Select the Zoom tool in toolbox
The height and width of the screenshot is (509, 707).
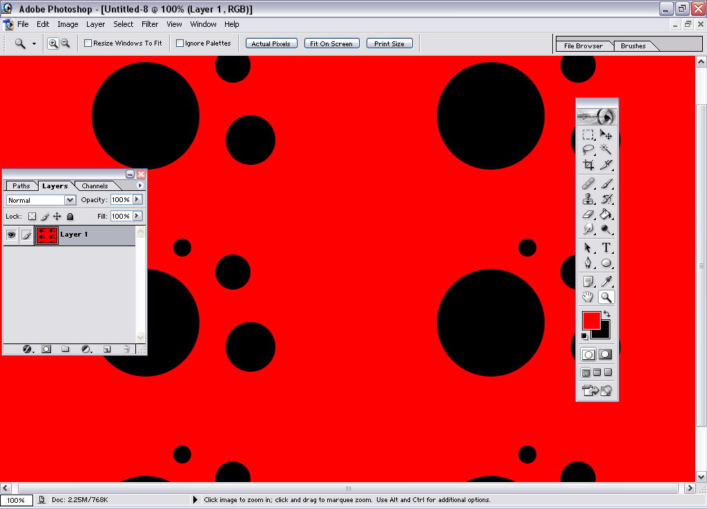[606, 297]
